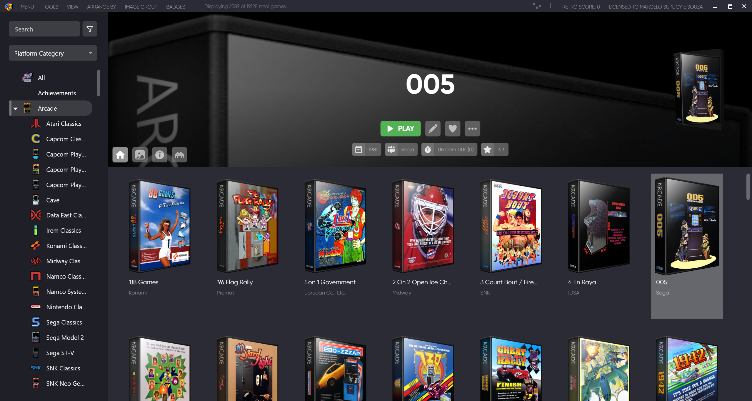Image resolution: width=752 pixels, height=401 pixels.
Task: Open the Info icon button under the banner
Action: point(160,155)
